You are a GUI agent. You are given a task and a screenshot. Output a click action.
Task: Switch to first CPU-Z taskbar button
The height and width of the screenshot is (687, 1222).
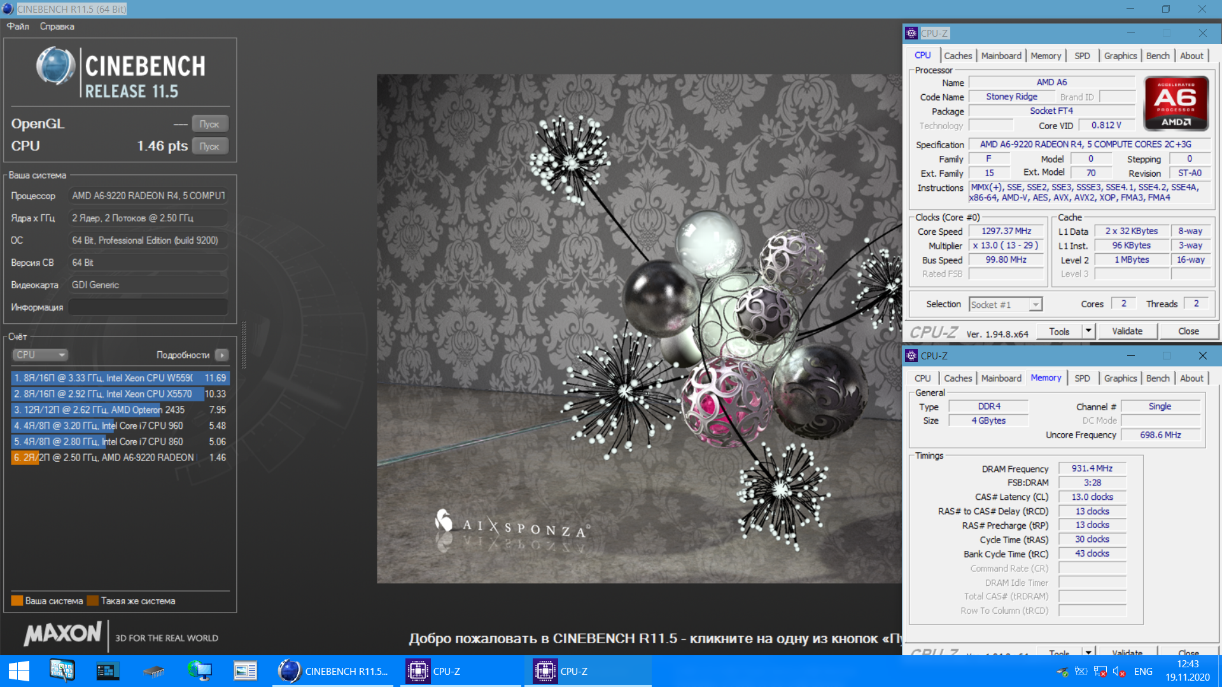(461, 671)
